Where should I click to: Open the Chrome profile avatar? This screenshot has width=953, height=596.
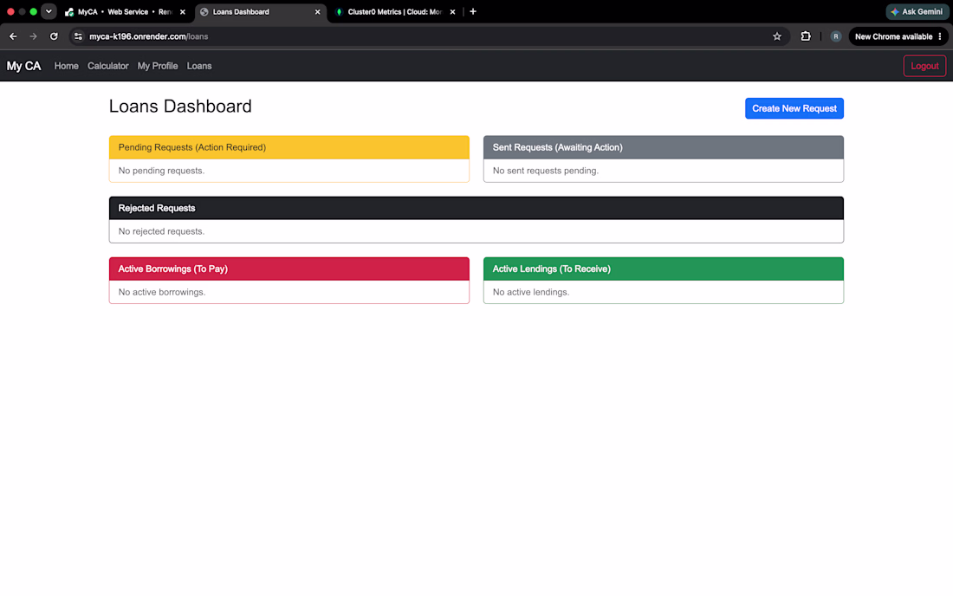click(836, 36)
